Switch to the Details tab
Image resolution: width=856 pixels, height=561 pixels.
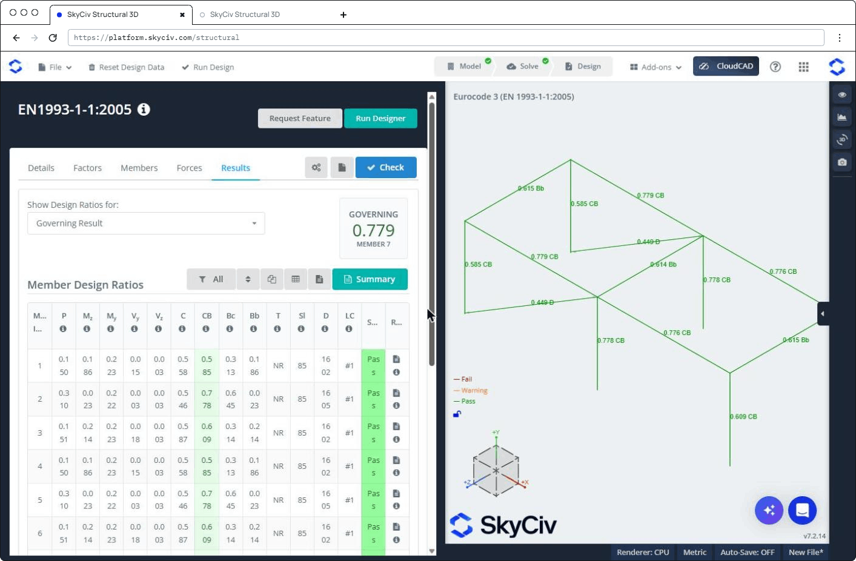(x=41, y=168)
